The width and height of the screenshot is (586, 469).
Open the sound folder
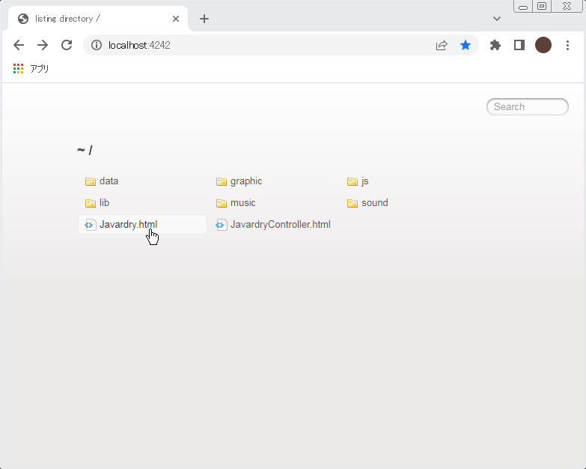pyautogui.click(x=375, y=203)
